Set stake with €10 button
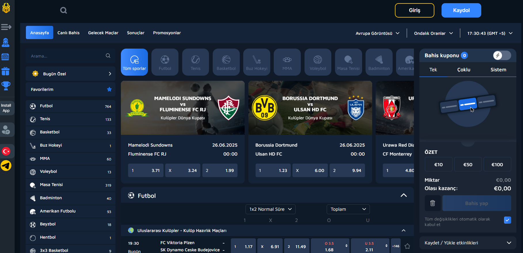This screenshot has width=523, height=253. coord(438,164)
